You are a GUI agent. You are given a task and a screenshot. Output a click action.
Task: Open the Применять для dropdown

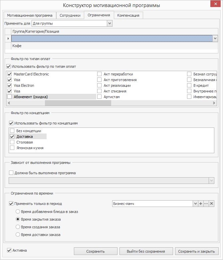coord(110,23)
